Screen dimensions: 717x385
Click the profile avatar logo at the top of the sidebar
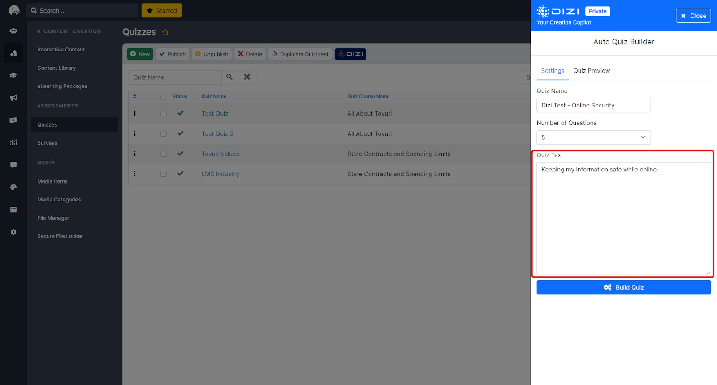14,10
